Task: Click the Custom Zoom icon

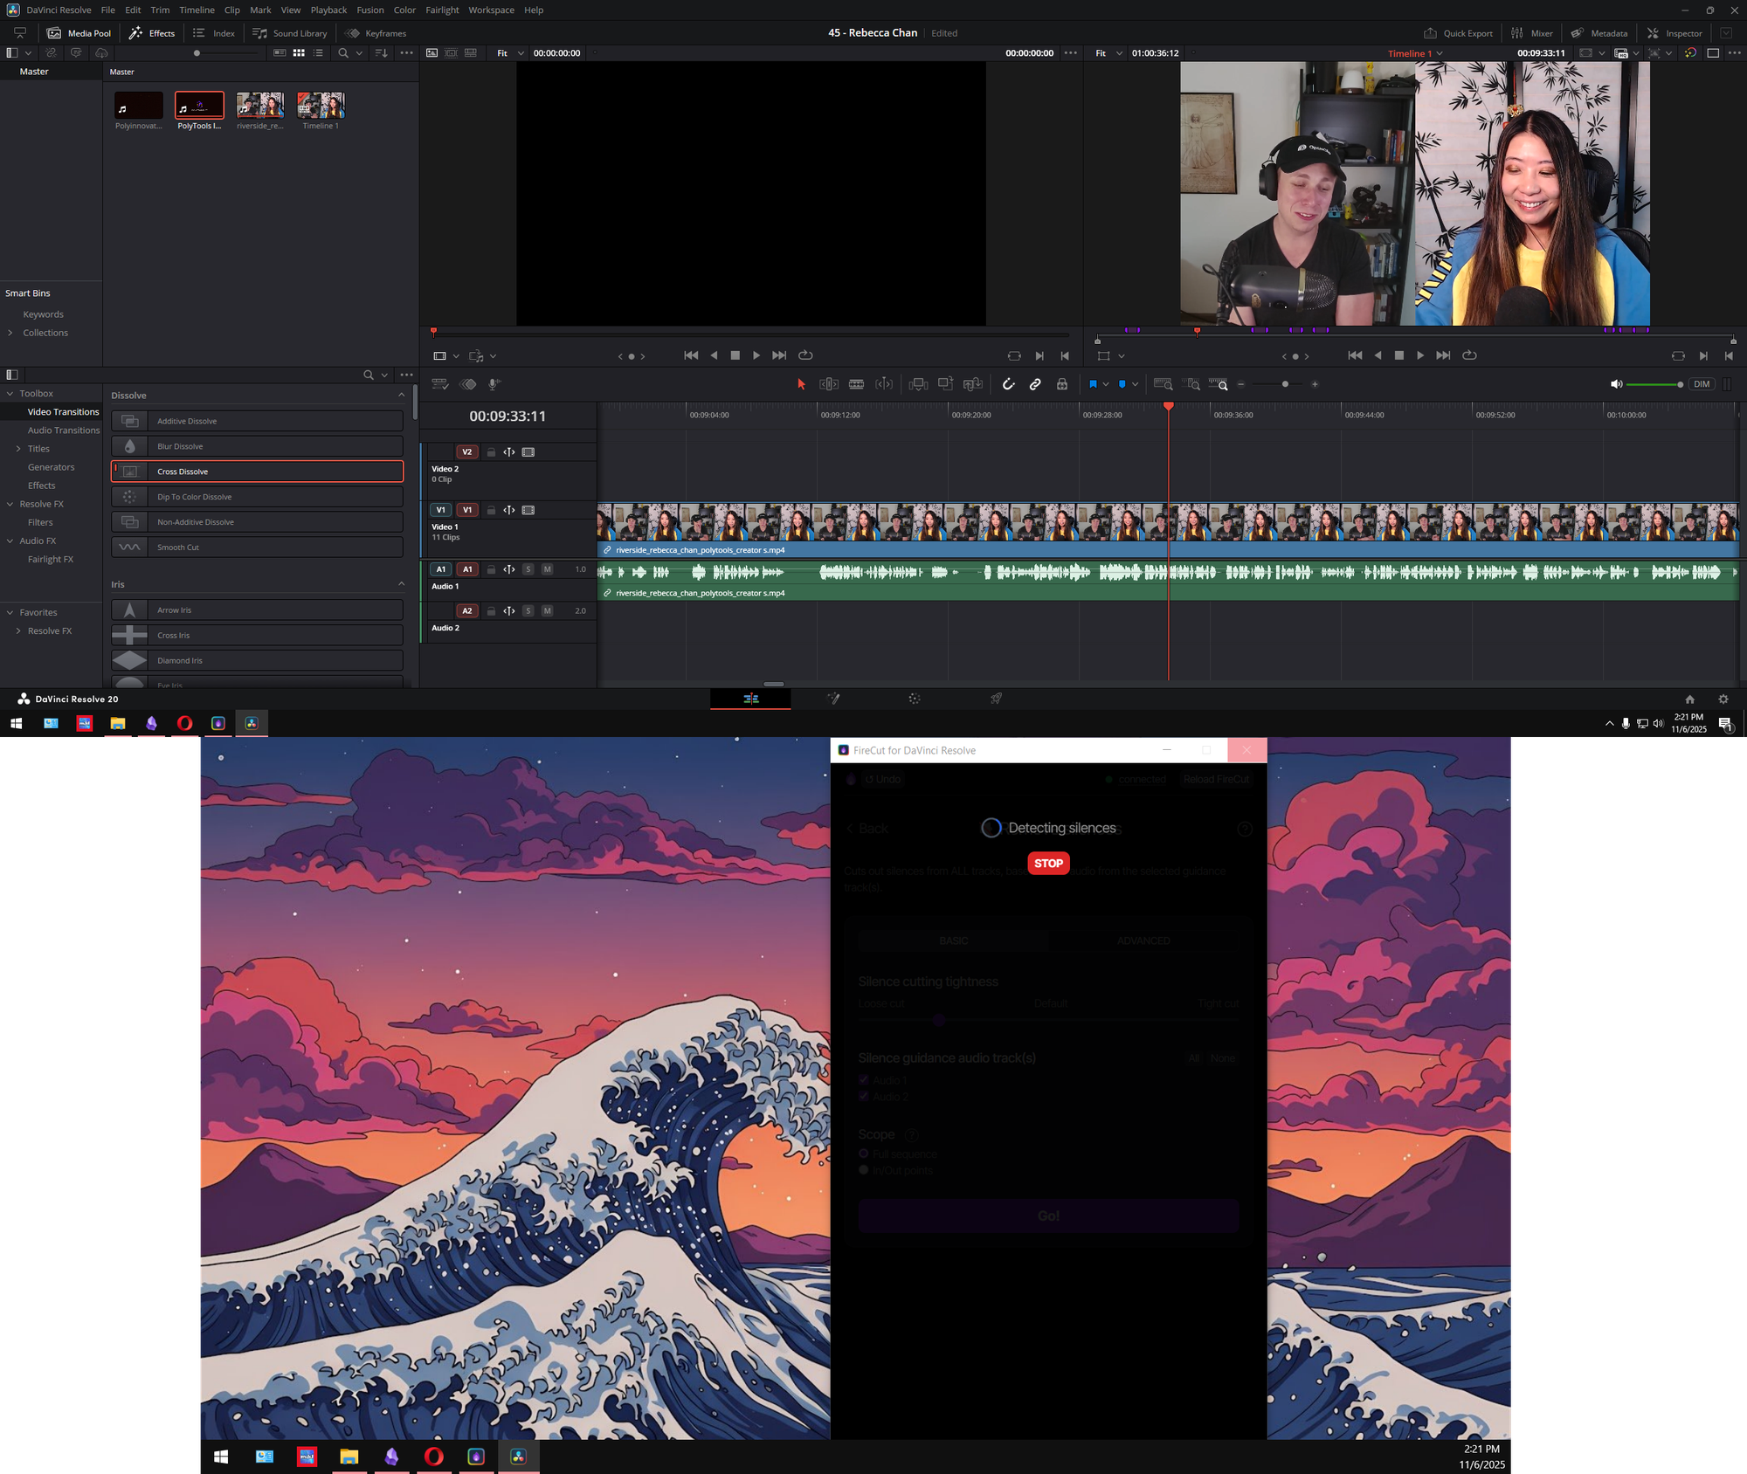Action: tap(1219, 384)
